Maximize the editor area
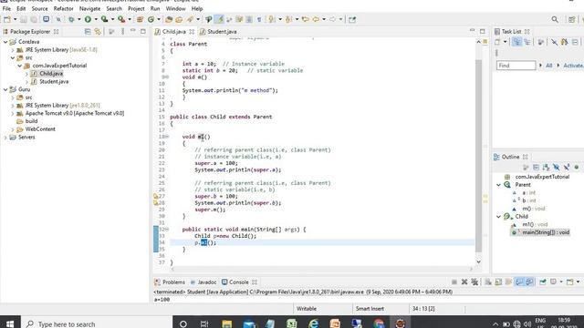The image size is (584, 328). click(483, 31)
